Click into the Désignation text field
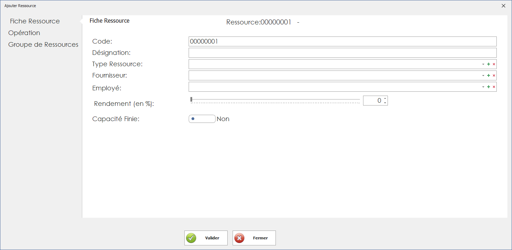The image size is (512, 250). pos(342,53)
